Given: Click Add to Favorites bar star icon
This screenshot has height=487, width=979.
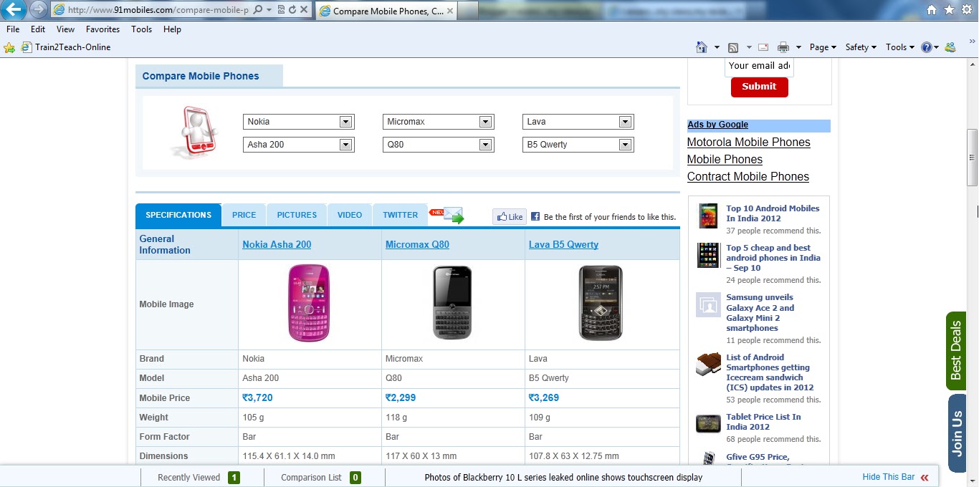Looking at the screenshot, I should (9, 47).
